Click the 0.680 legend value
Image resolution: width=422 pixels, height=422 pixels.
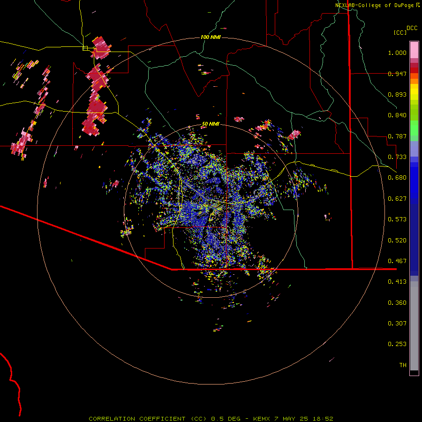pos(397,178)
